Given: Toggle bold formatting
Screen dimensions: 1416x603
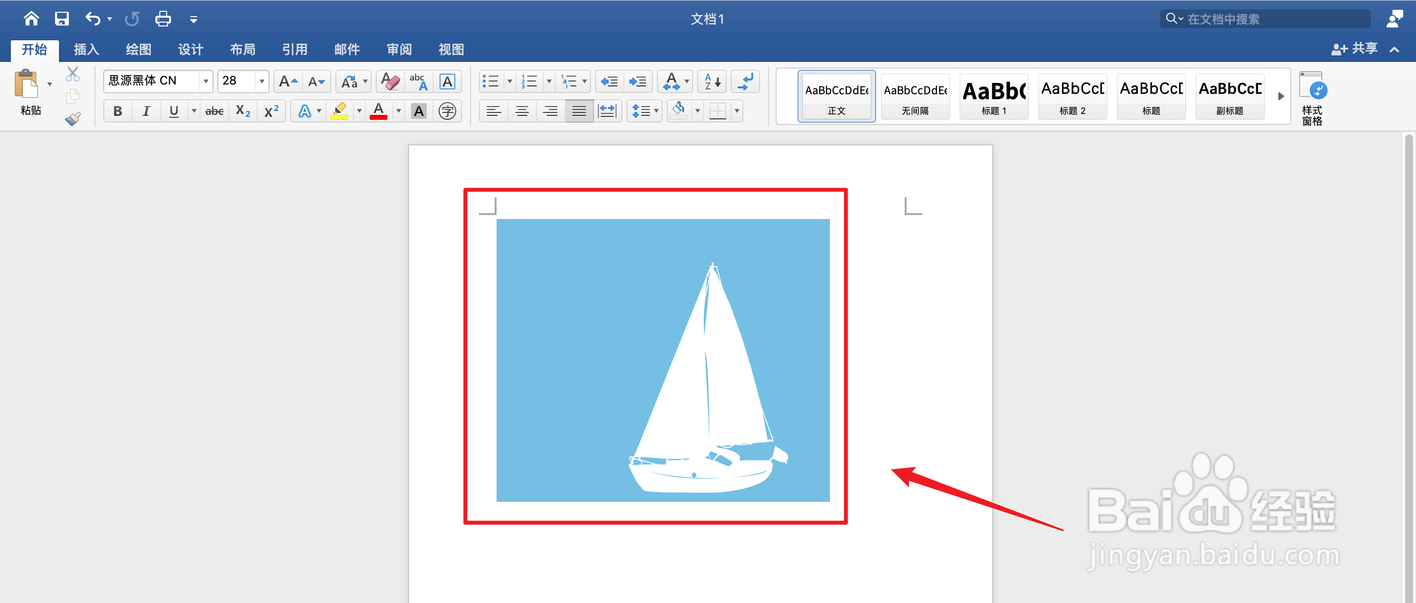Looking at the screenshot, I should 118,111.
